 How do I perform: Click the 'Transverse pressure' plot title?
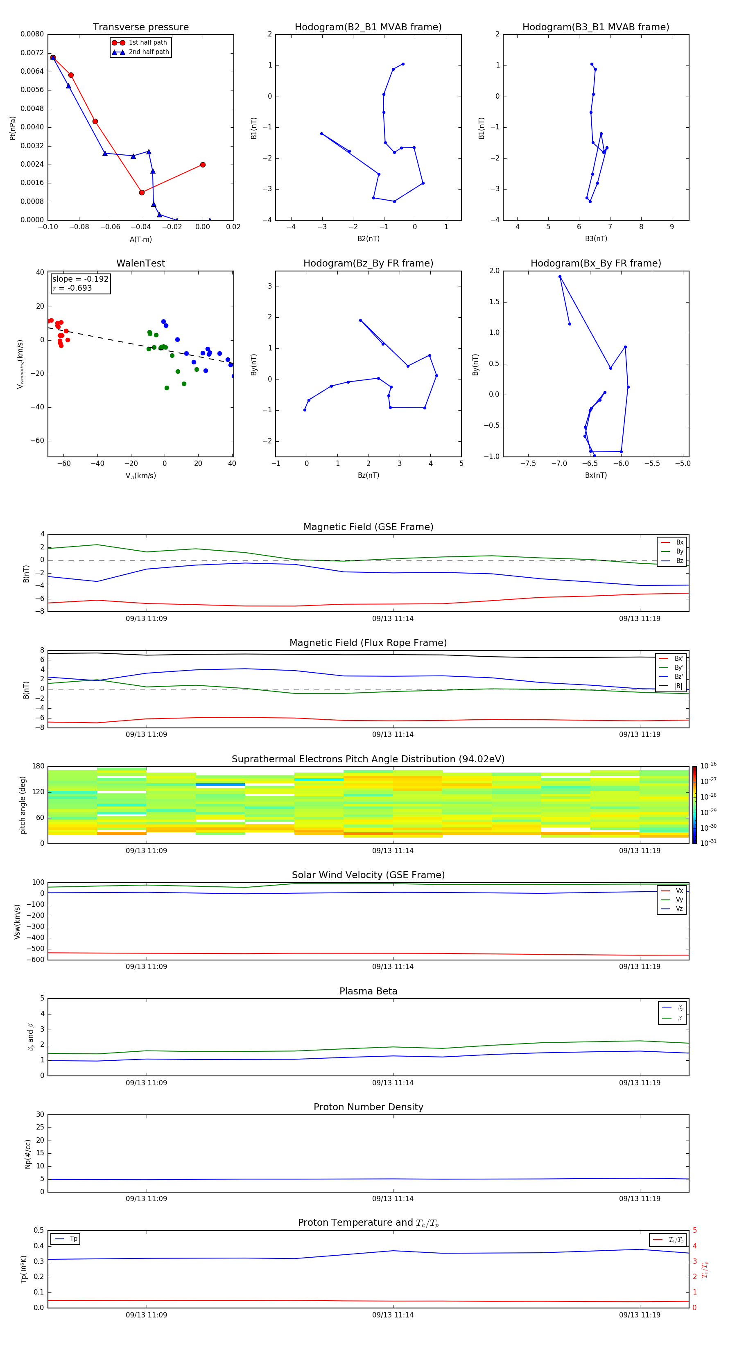click(x=140, y=27)
